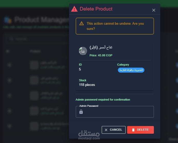Click the 118 pieces stock value
The image size is (178, 143).
point(87,85)
